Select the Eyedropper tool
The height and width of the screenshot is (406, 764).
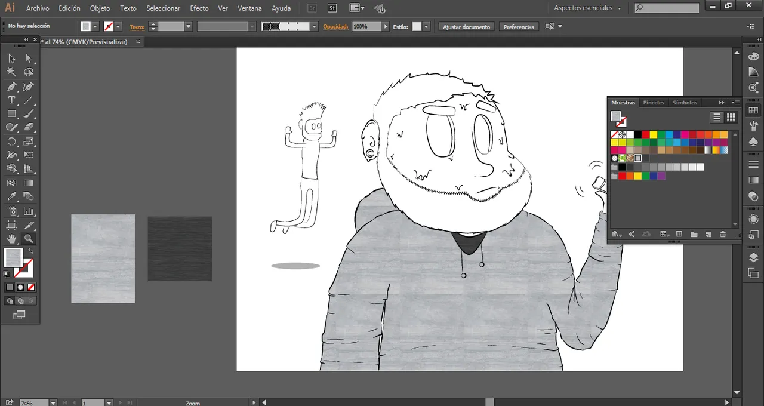click(x=11, y=196)
